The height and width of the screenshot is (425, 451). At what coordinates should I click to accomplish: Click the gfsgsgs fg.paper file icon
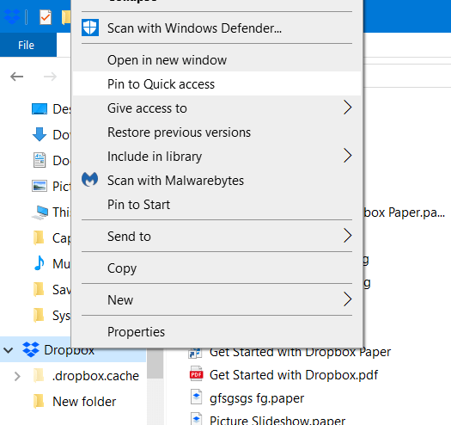(196, 397)
